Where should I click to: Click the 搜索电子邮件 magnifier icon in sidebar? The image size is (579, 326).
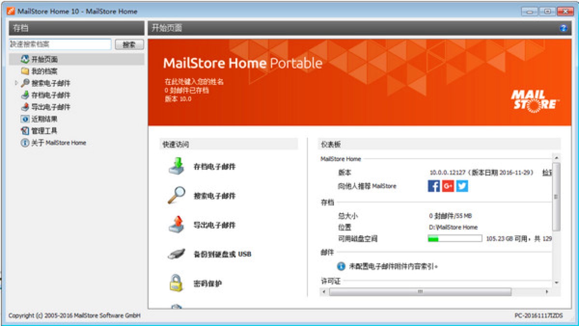pyautogui.click(x=25, y=83)
